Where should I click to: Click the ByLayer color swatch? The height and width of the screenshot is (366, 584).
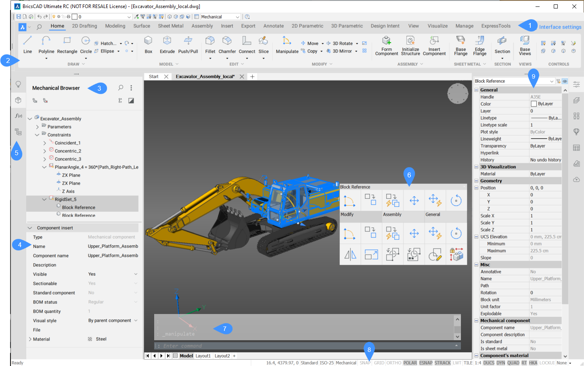pos(534,104)
